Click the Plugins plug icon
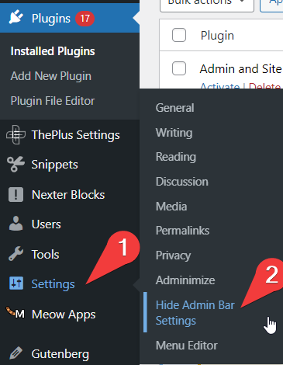The image size is (283, 365). tap(16, 17)
